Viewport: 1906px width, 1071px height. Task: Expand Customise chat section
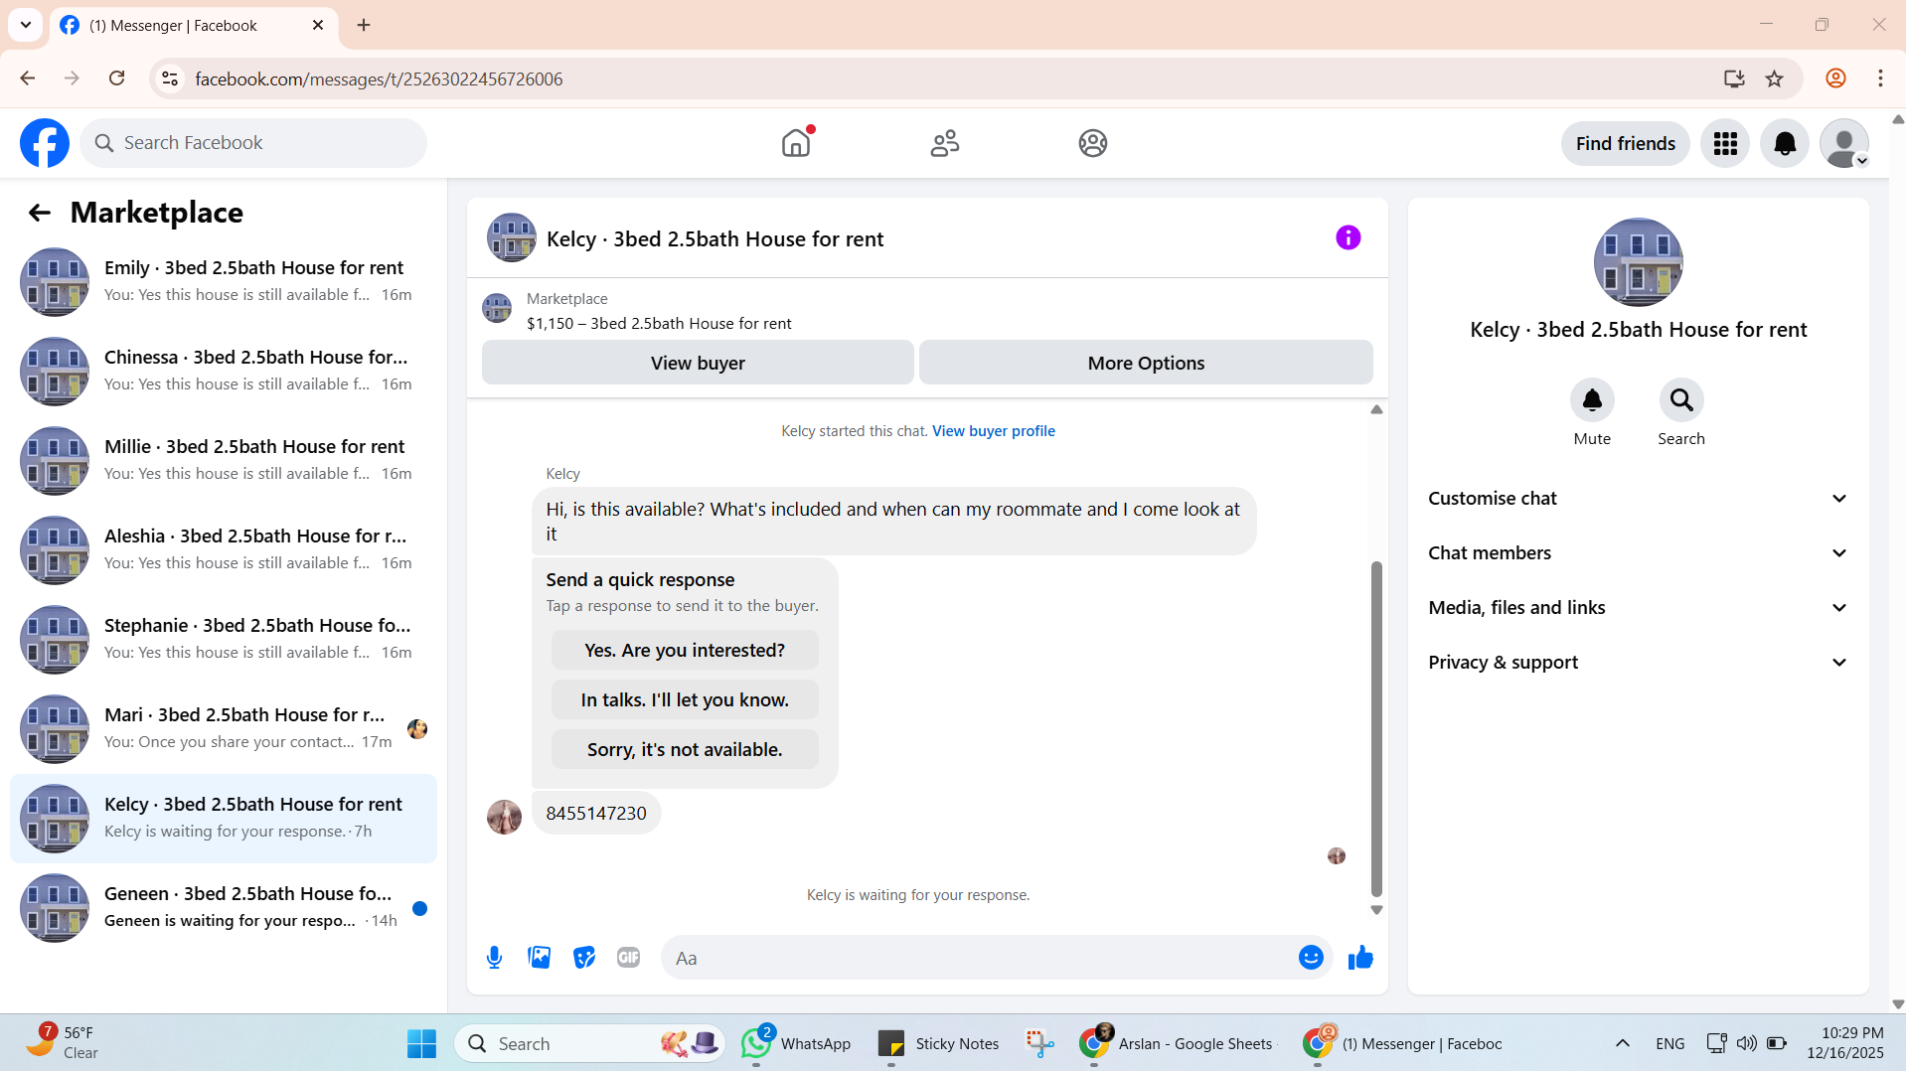pos(1638,499)
